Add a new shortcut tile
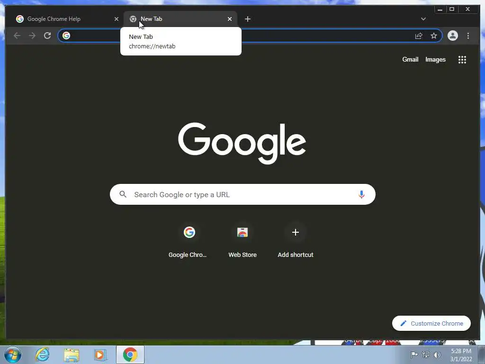Image resolution: width=485 pixels, height=364 pixels. pyautogui.click(x=296, y=241)
